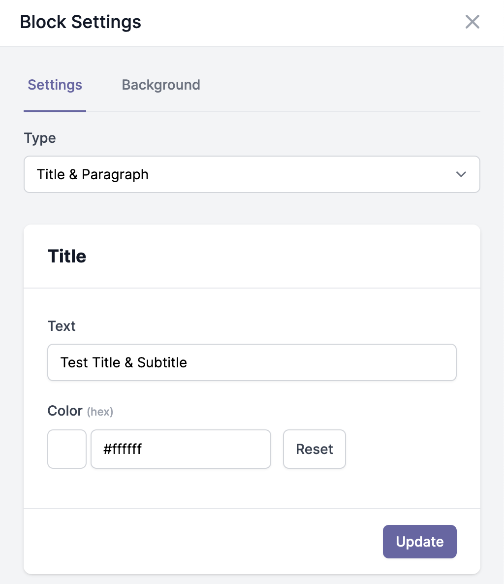504x584 pixels.
Task: Click the Title section heading
Action: coord(67,256)
